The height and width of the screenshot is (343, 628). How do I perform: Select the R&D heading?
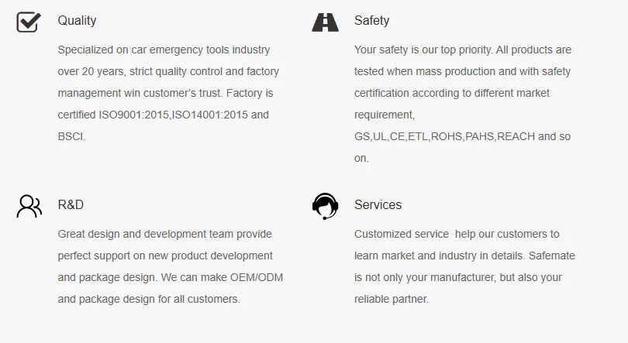tap(71, 205)
